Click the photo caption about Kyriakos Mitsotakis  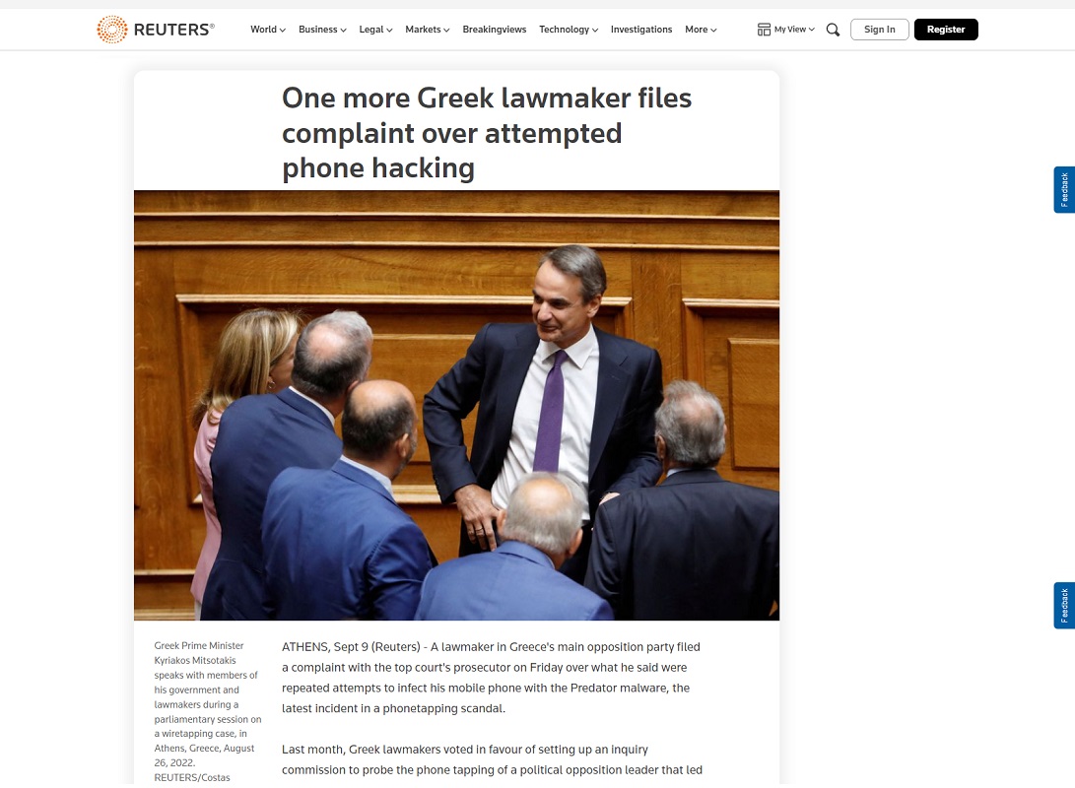(x=208, y=711)
